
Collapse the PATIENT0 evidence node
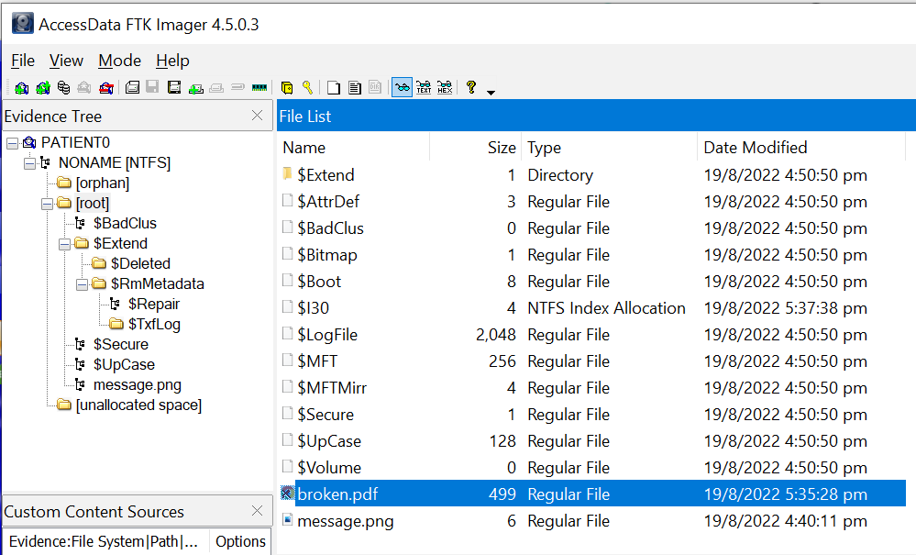(x=12, y=143)
